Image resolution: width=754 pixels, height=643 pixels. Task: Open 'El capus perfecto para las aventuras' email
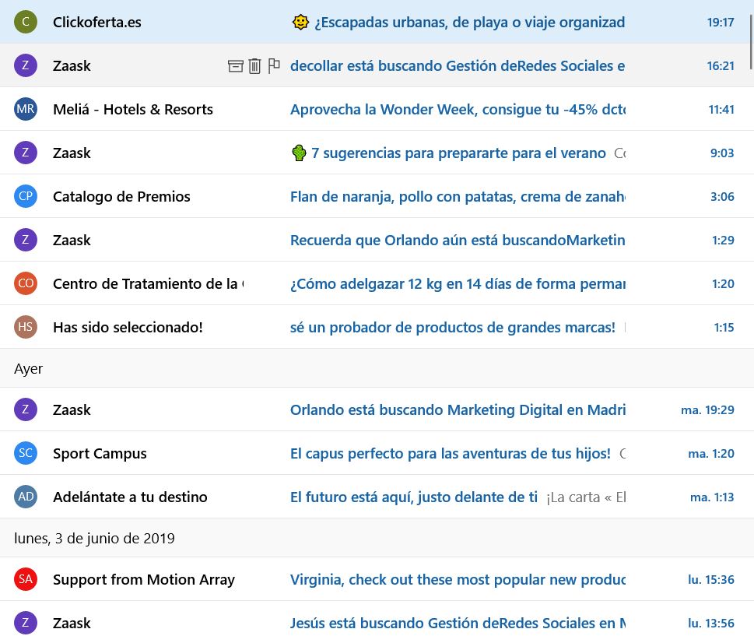point(450,454)
